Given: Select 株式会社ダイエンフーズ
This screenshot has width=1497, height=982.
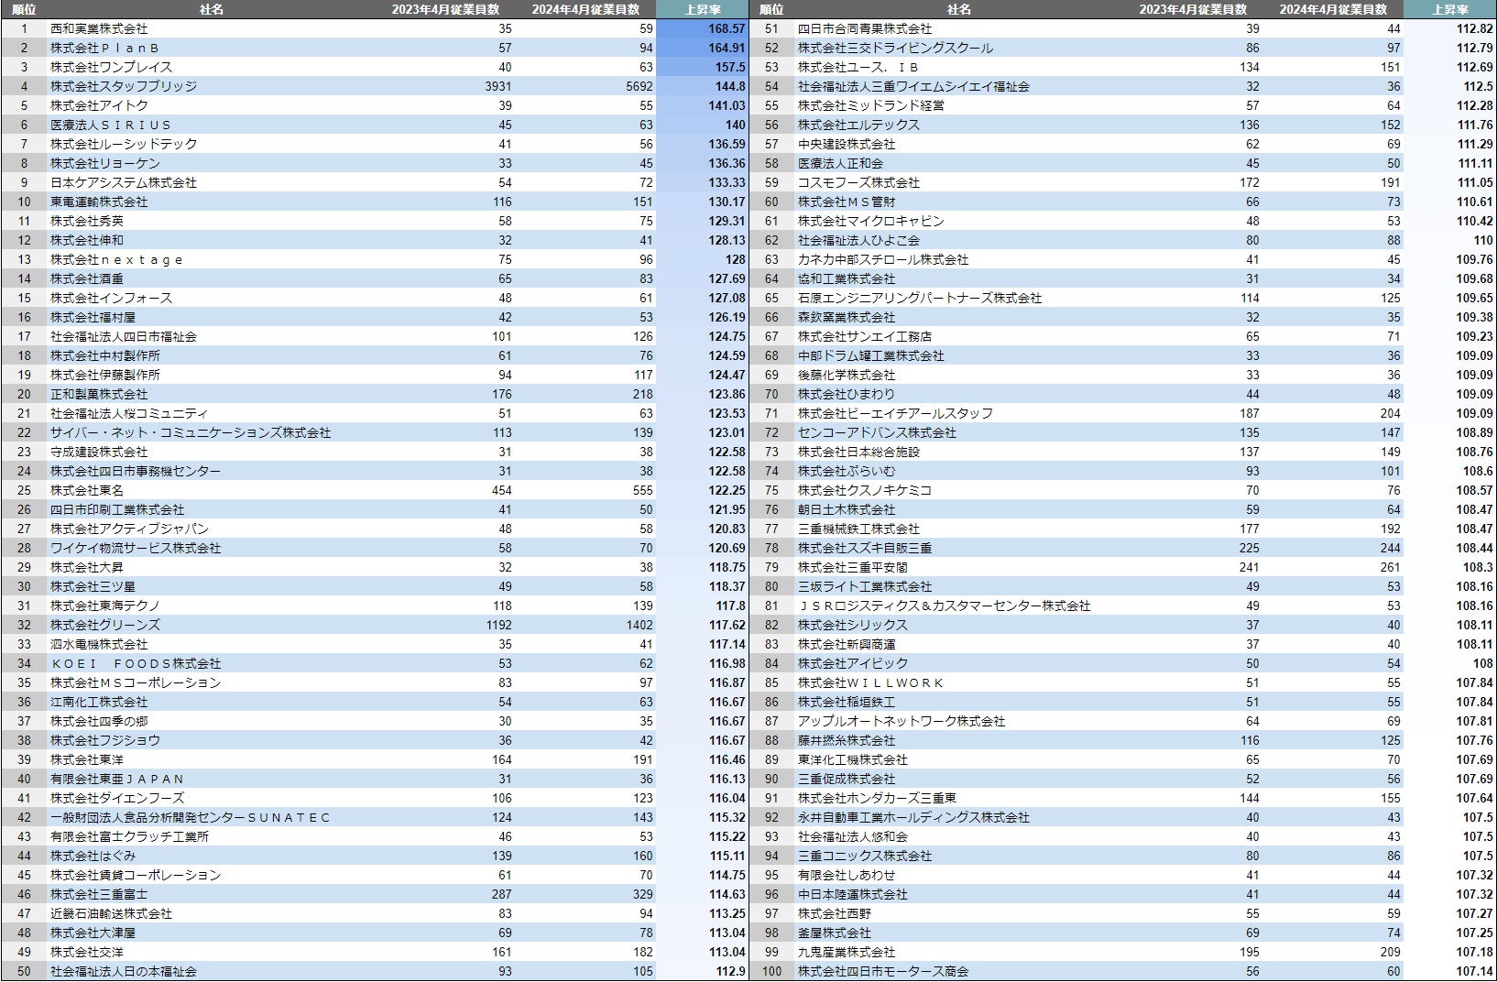Looking at the screenshot, I should coord(117,798).
